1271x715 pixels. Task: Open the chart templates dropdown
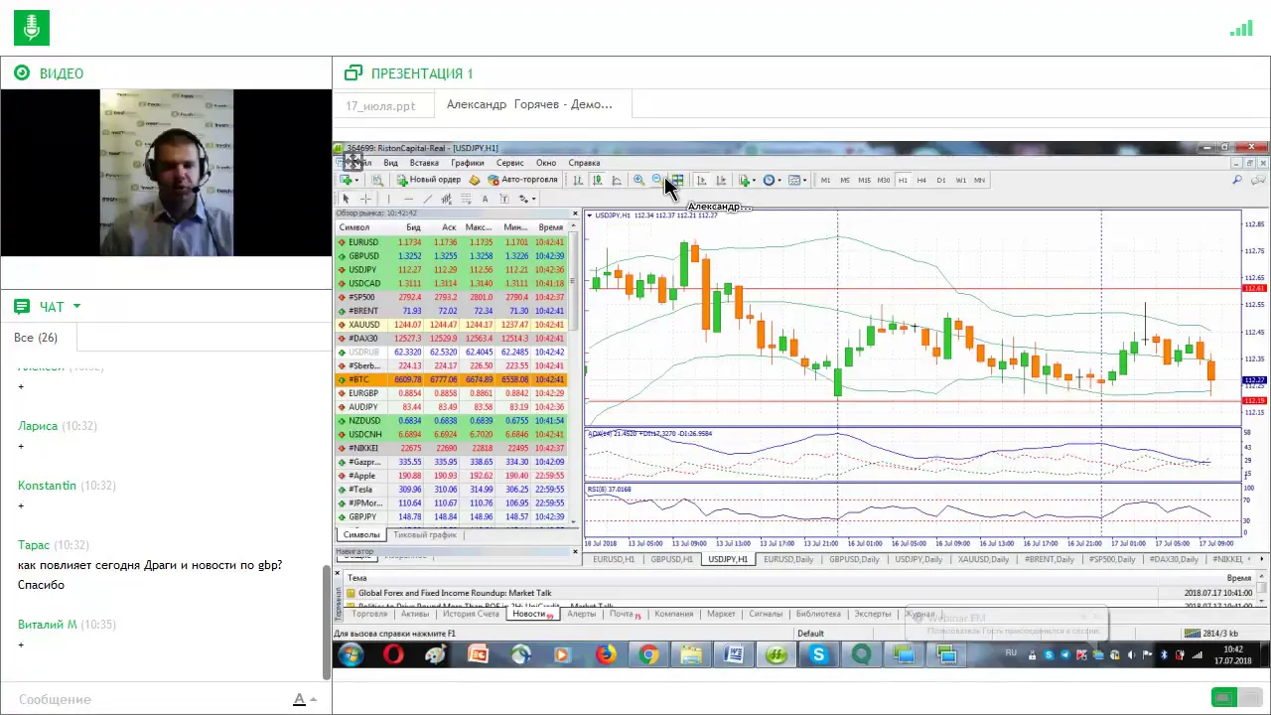click(x=805, y=180)
